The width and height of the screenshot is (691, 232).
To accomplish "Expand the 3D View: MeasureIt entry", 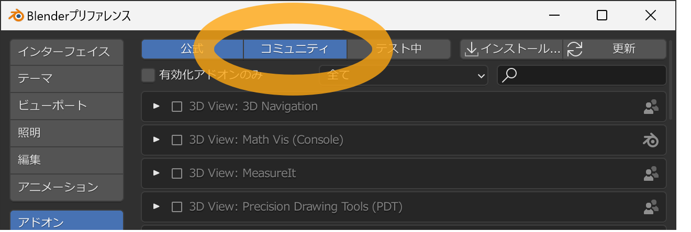I will (156, 173).
